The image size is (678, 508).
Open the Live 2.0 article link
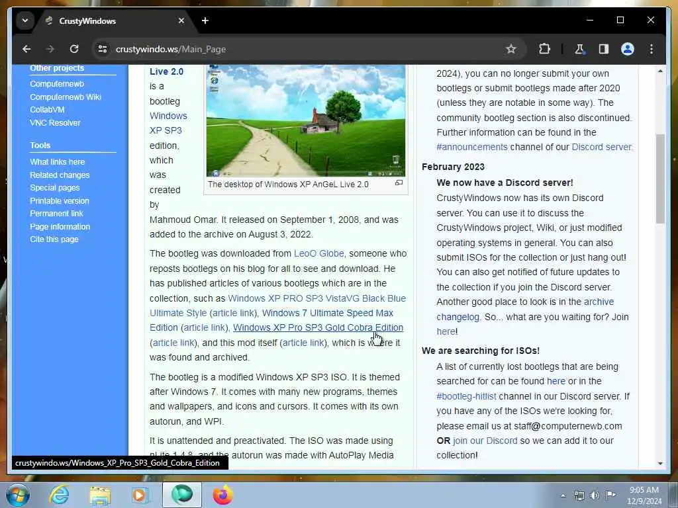pos(166,71)
